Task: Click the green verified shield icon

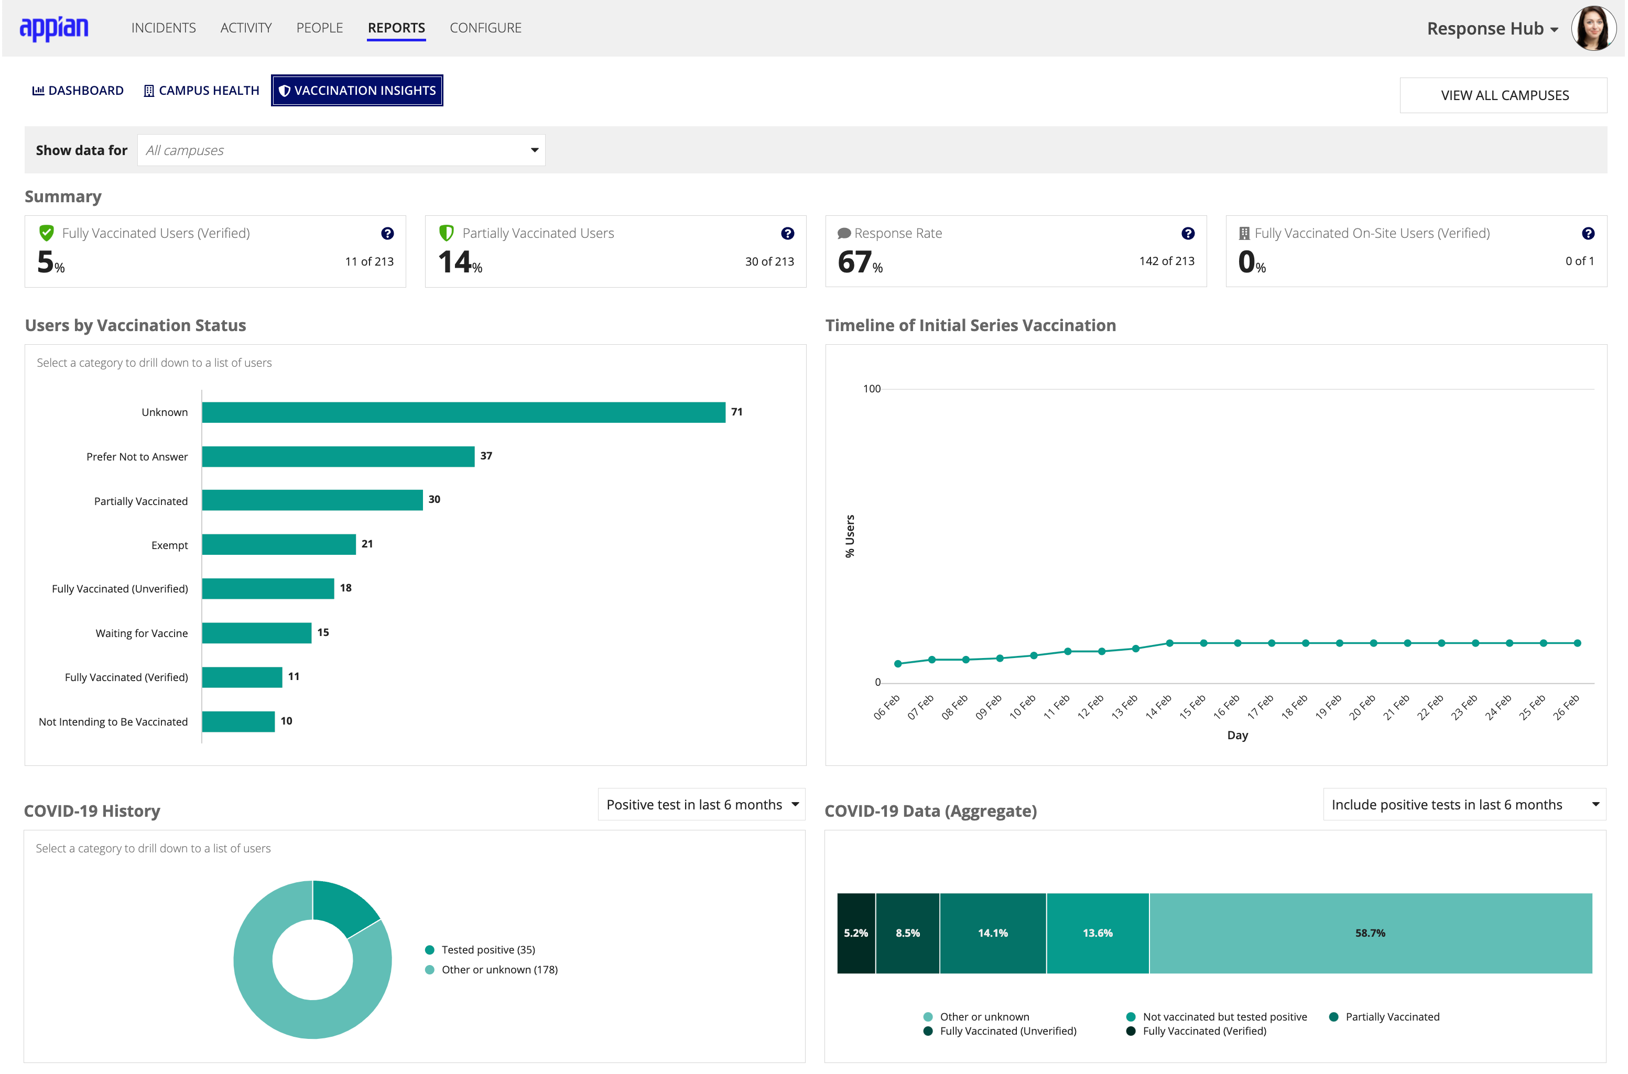Action: [47, 233]
